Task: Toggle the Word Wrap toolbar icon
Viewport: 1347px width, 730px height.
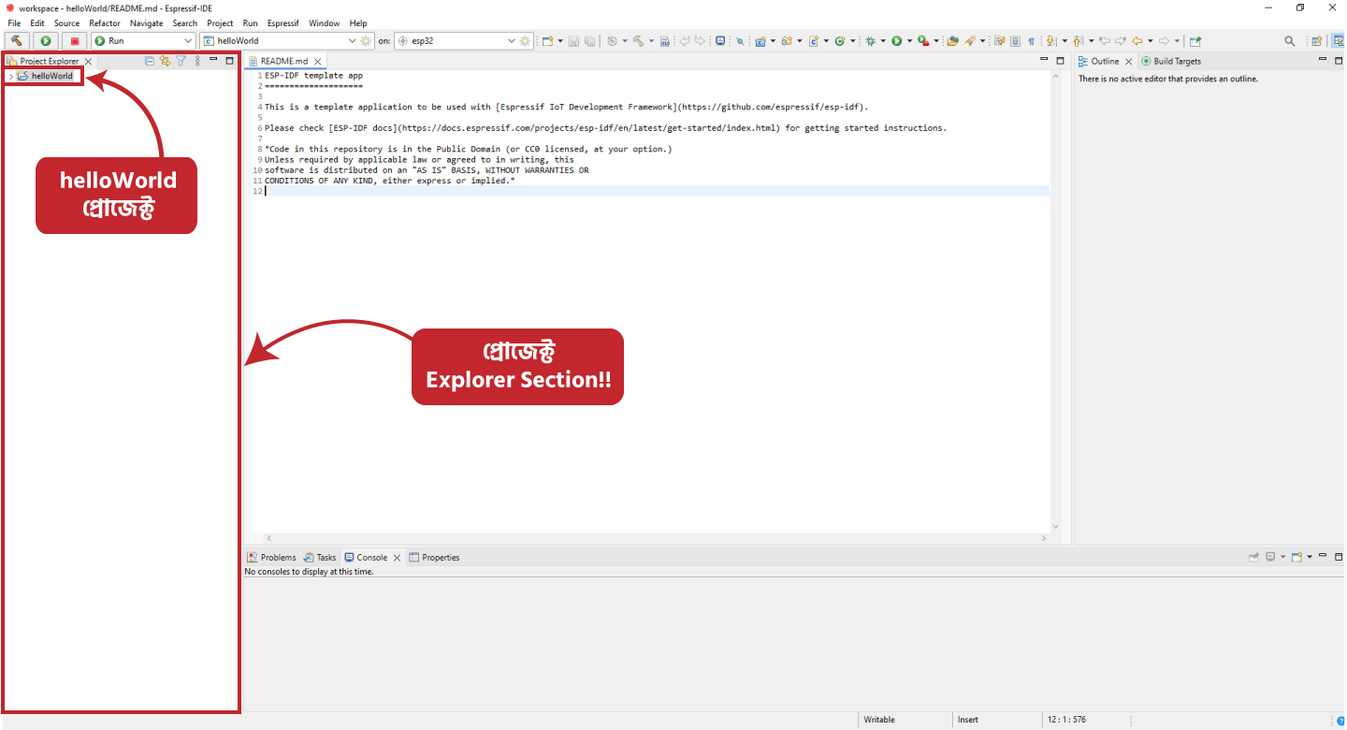Action: click(x=1000, y=41)
